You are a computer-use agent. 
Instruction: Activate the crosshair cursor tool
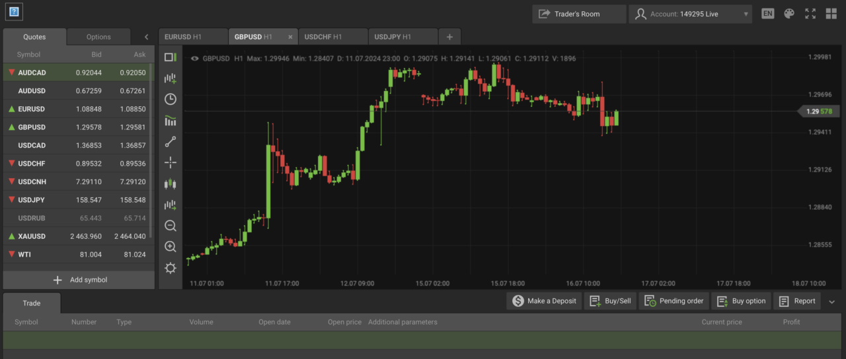pyautogui.click(x=171, y=162)
